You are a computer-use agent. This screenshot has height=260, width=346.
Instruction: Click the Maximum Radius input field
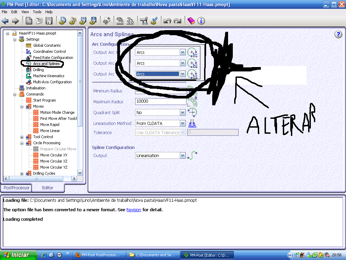coord(160,101)
